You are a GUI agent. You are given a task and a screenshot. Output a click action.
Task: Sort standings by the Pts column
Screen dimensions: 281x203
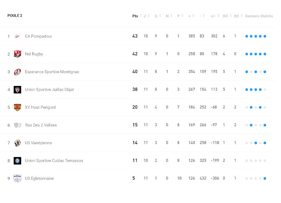click(136, 16)
